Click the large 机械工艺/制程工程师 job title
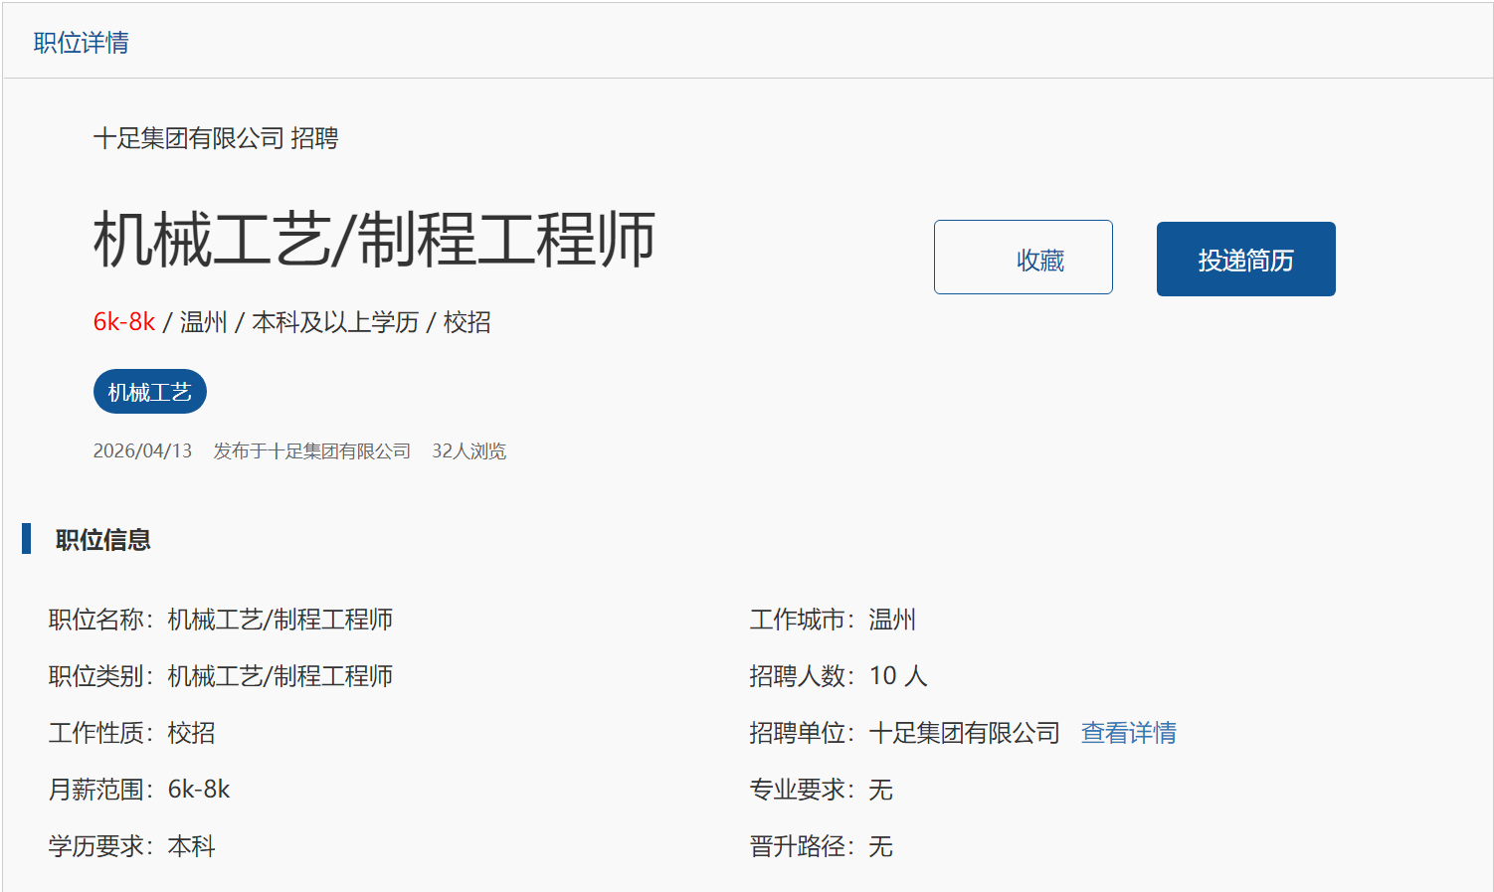Image resolution: width=1494 pixels, height=892 pixels. [374, 241]
